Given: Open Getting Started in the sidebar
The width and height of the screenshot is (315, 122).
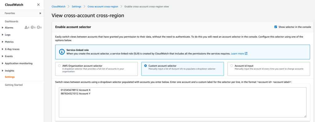Looking at the screenshot, I should point(14,85).
